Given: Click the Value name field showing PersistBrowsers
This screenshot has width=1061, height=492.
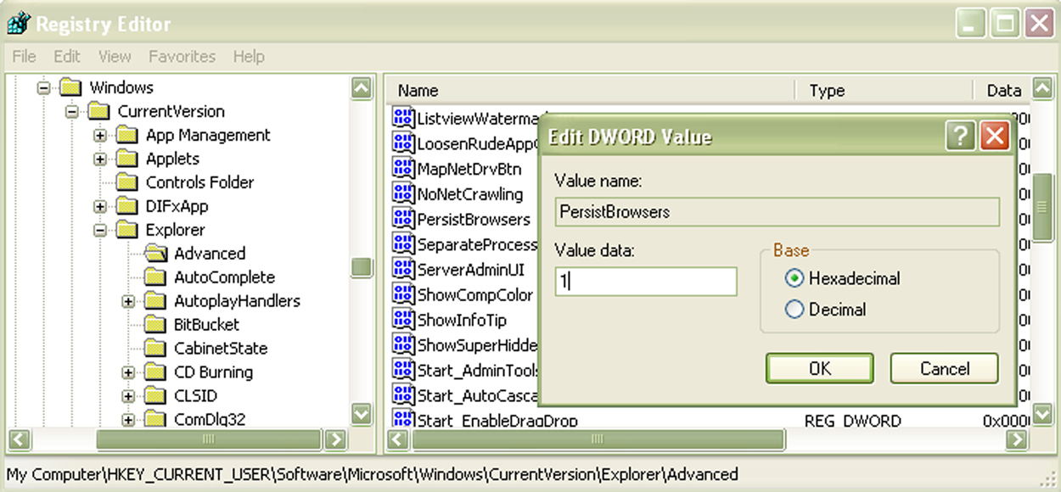Looking at the screenshot, I should 777,212.
